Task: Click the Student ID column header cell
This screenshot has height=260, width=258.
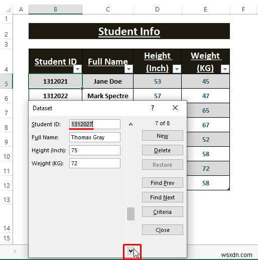Action: [x=55, y=61]
